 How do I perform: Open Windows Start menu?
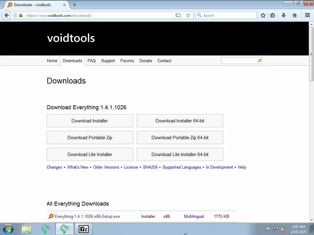[x=8, y=229]
